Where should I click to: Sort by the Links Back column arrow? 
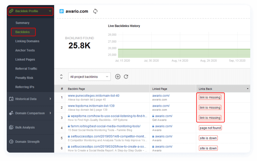click(248, 89)
